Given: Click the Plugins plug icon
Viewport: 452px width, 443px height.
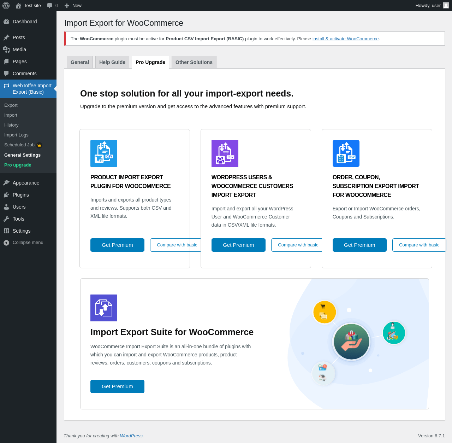Looking at the screenshot, I should coord(6,195).
